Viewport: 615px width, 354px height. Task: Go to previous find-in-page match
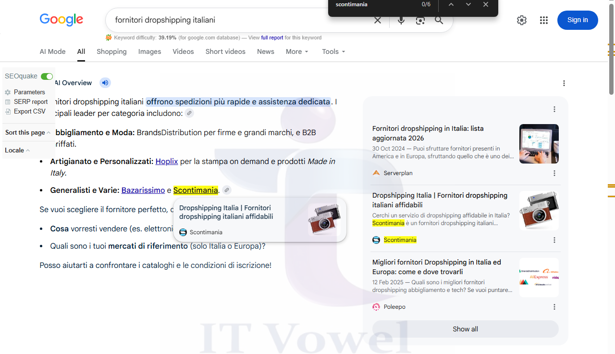(x=451, y=4)
